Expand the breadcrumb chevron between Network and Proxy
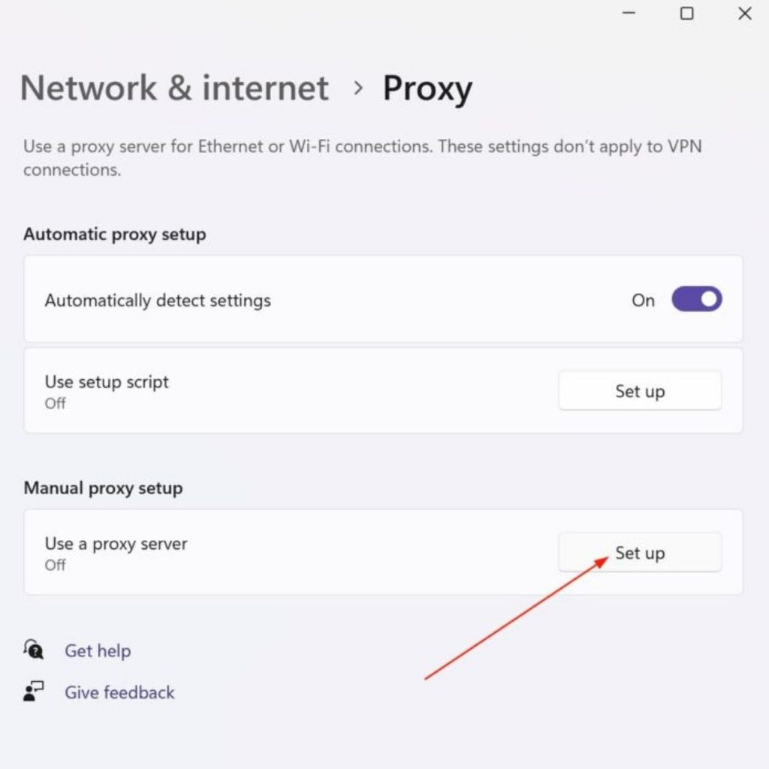 (358, 88)
